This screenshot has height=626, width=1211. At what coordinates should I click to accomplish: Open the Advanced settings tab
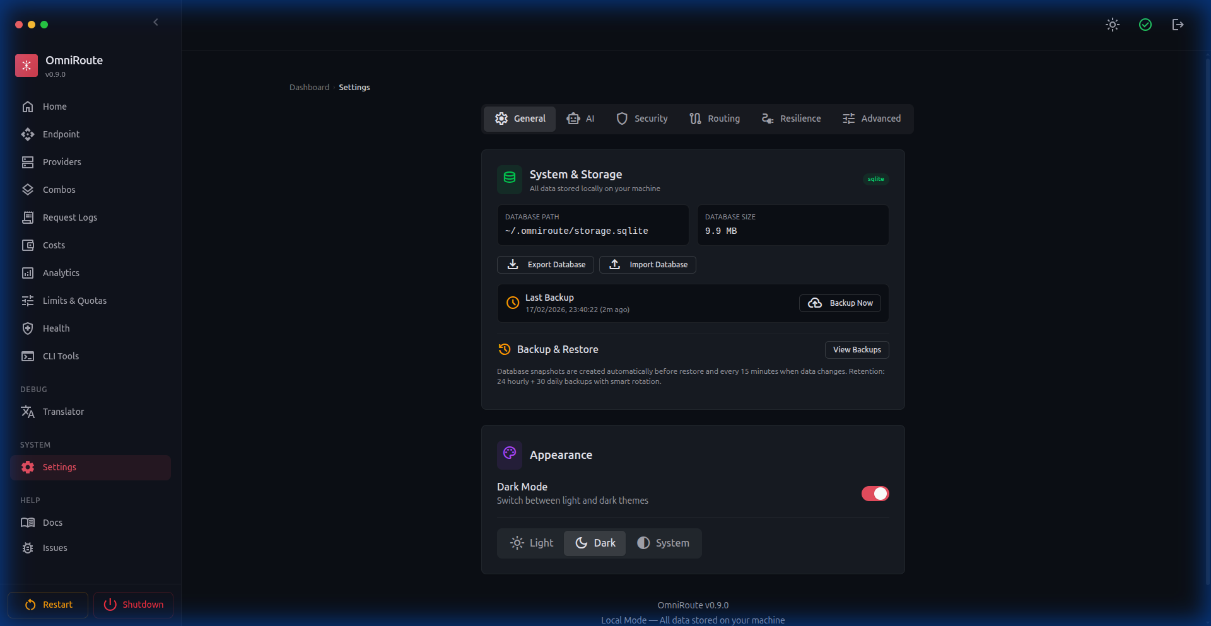point(872,119)
